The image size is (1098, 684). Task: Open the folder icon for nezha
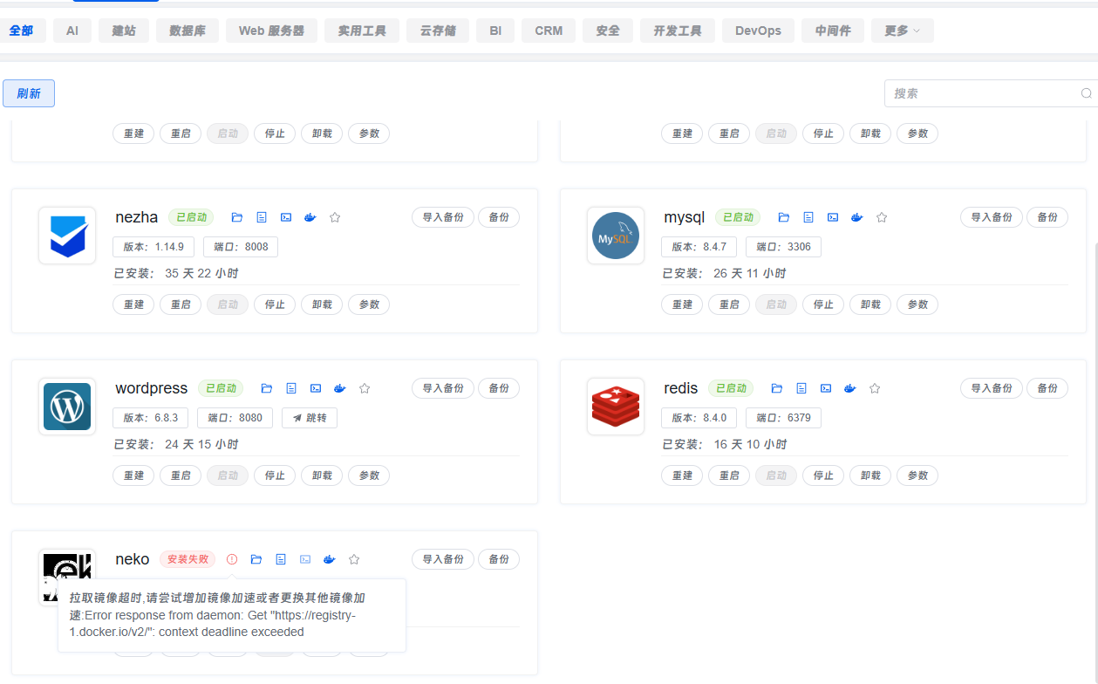pyautogui.click(x=237, y=217)
